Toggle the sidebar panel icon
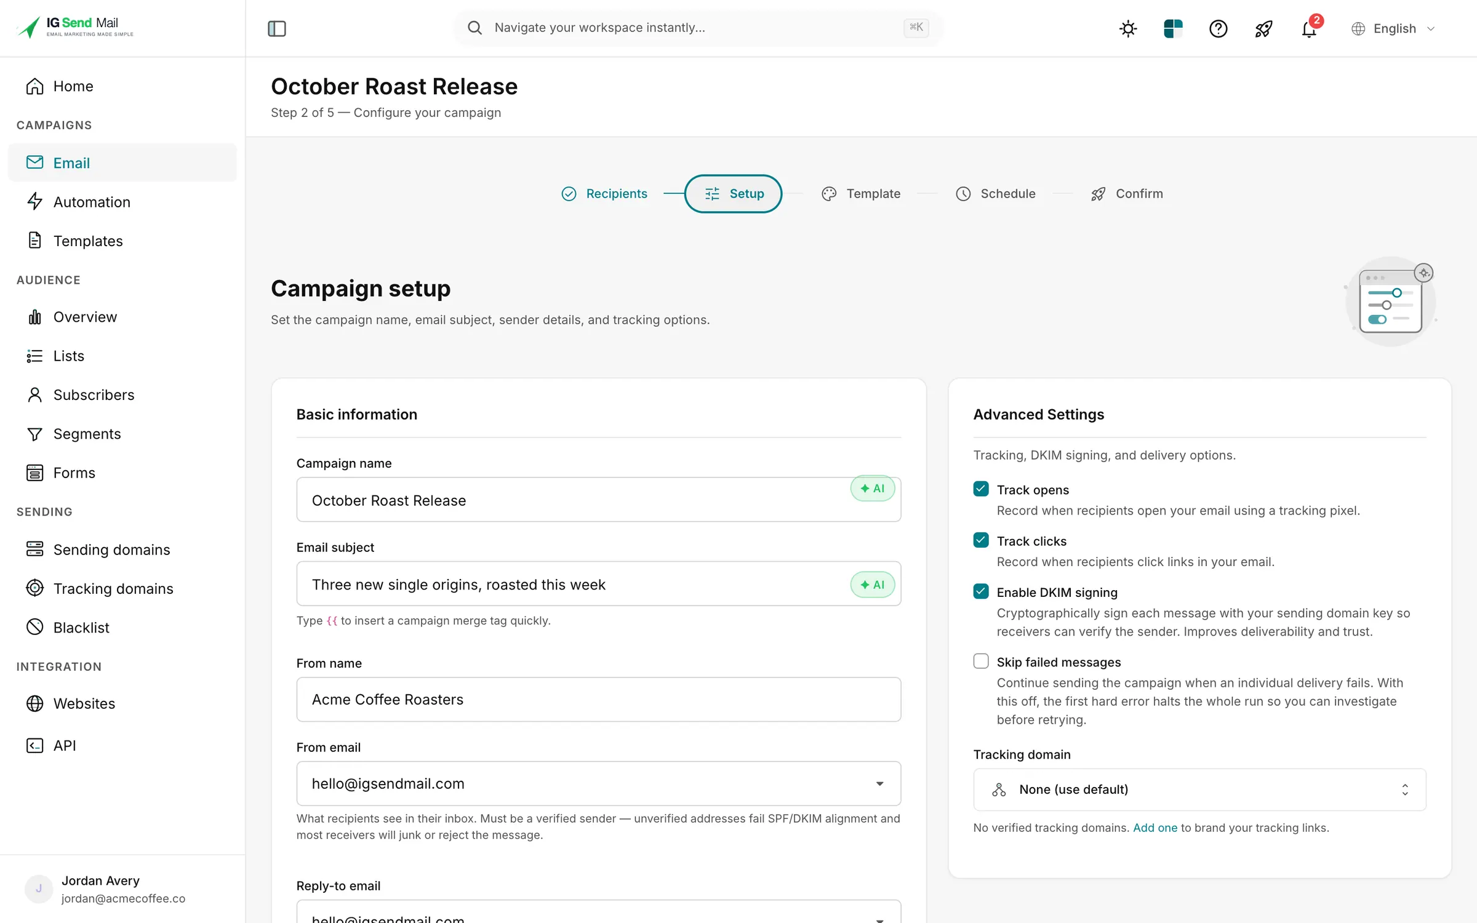This screenshot has width=1477, height=923. pos(277,28)
